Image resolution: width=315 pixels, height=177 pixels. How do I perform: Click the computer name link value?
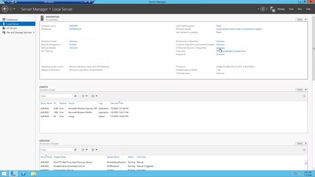click(x=73, y=26)
